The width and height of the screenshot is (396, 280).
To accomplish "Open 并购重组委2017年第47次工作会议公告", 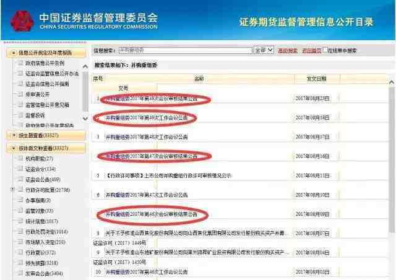I will [x=147, y=195].
